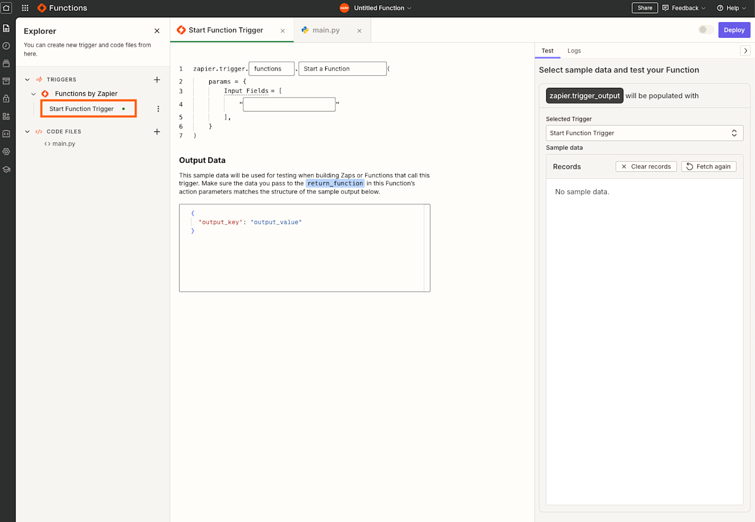This screenshot has height=522, width=755.
Task: Open the graduation cap learning icon
Action: coord(6,169)
